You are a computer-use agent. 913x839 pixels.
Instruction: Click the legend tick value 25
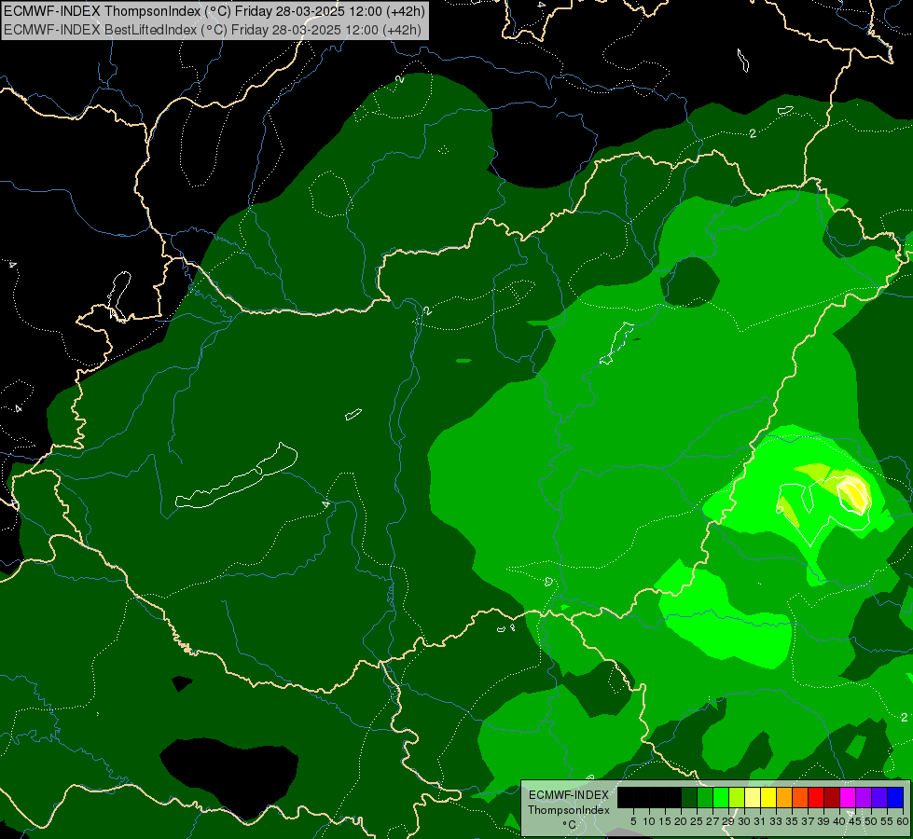(696, 821)
